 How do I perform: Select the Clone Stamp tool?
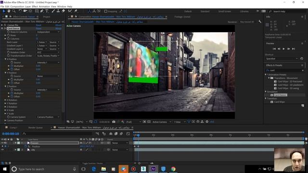tap(58, 11)
